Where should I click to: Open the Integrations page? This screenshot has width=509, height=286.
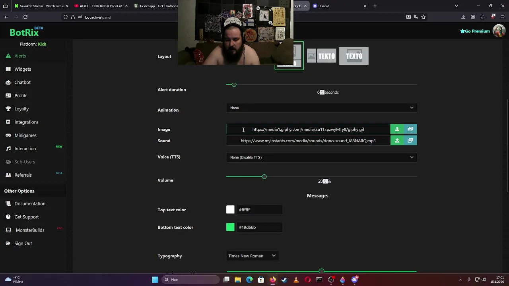(x=26, y=122)
